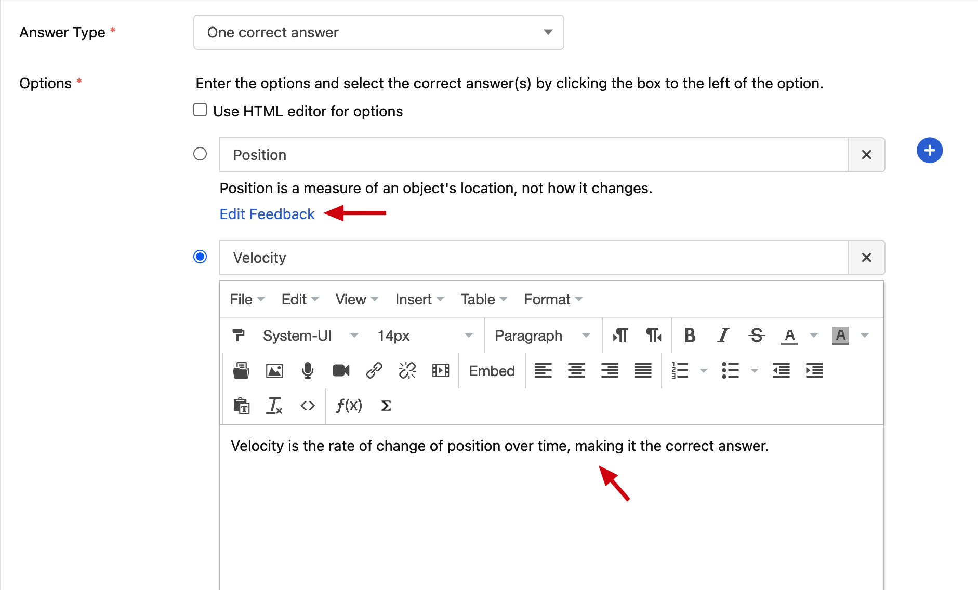The image size is (978, 590).
Task: Add new option with plus button
Action: (x=930, y=151)
